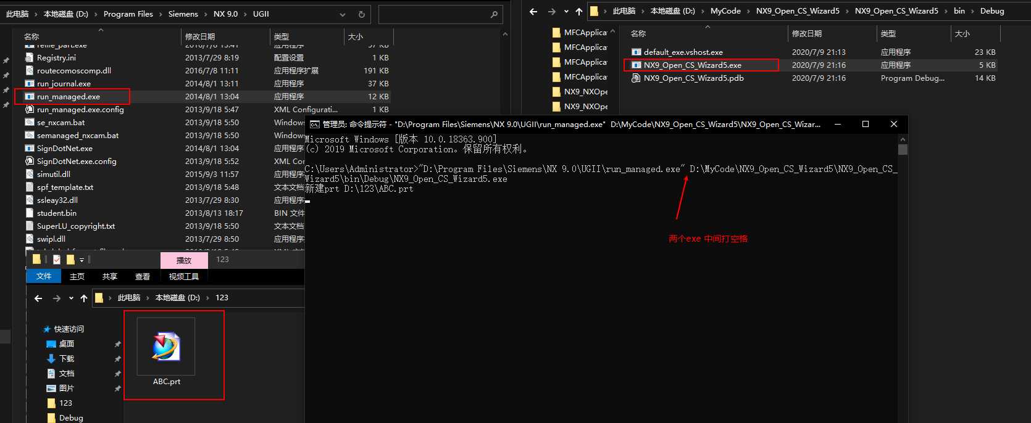The image size is (1031, 423).
Task: Click Siemens in the address breadcrumb
Action: 183,14
